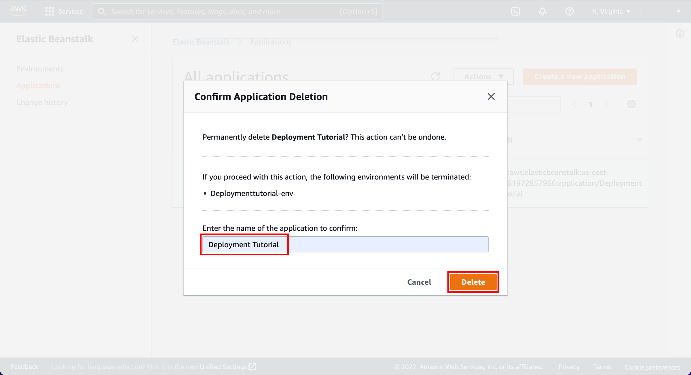The height and width of the screenshot is (375, 691).
Task: Open the Feedback link
Action: click(x=24, y=366)
